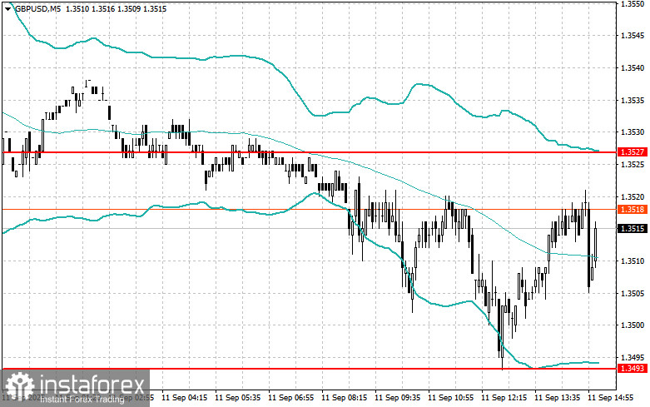Click the 11 Sep 05:35 time label
The width and height of the screenshot is (650, 407).
pos(237,398)
